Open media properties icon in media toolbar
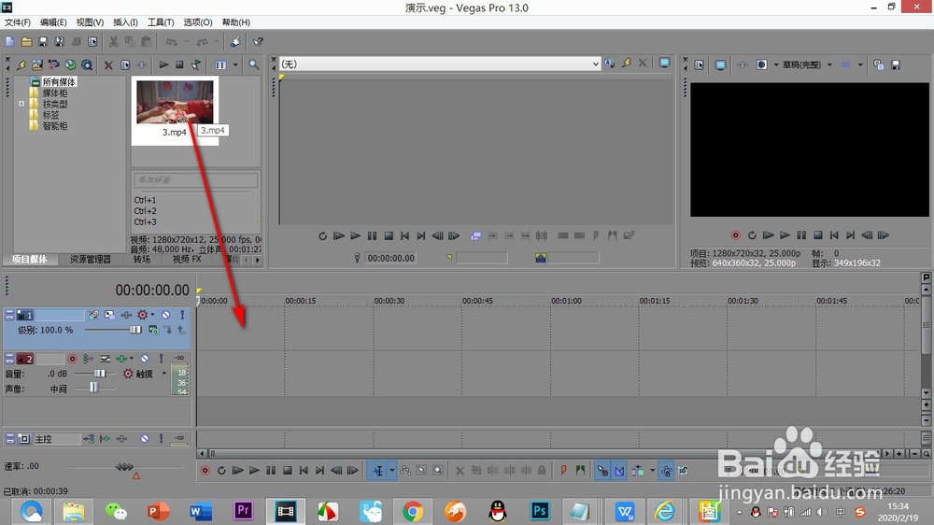Viewport: 934px width, 525px height. point(125,65)
